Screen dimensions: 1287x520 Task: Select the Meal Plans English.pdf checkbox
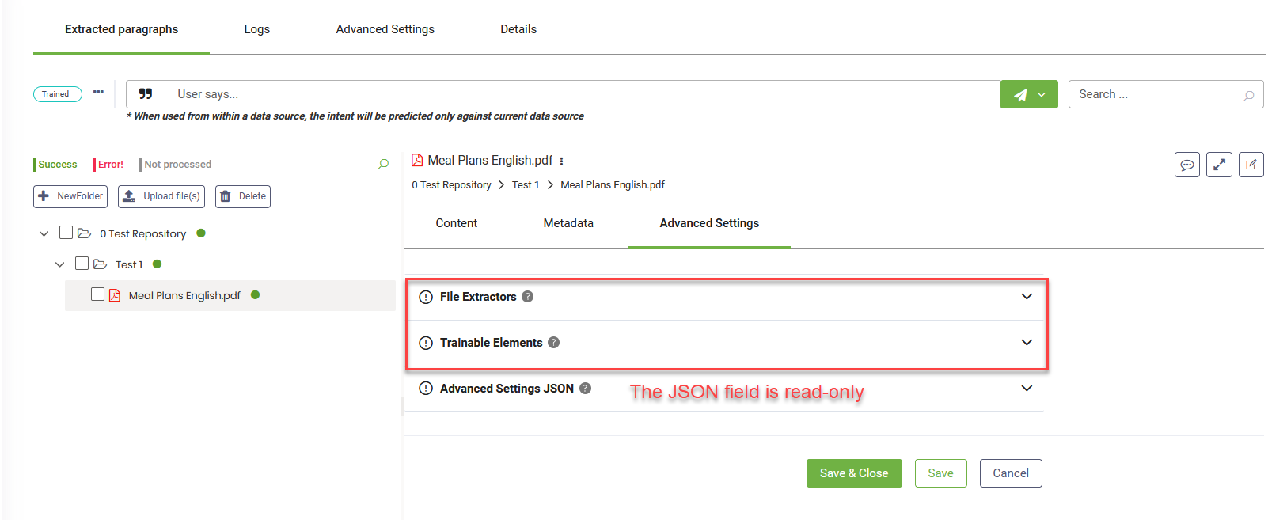point(98,294)
